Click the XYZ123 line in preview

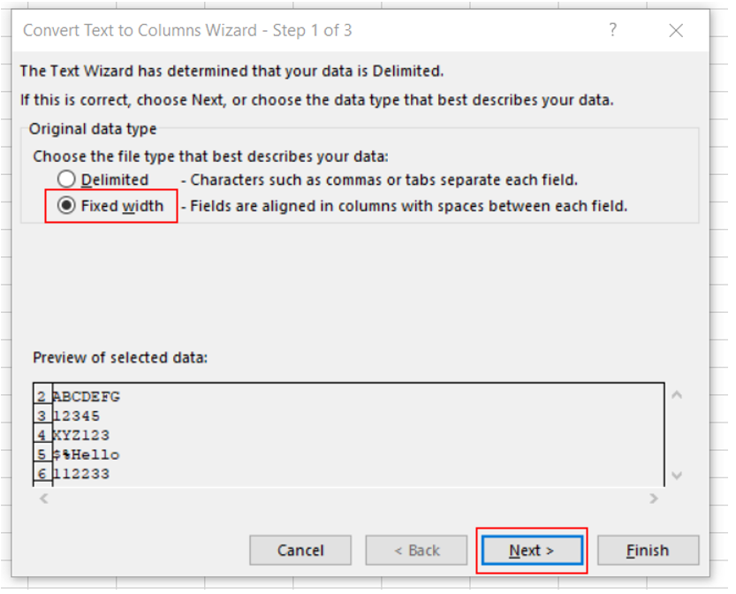click(x=80, y=435)
